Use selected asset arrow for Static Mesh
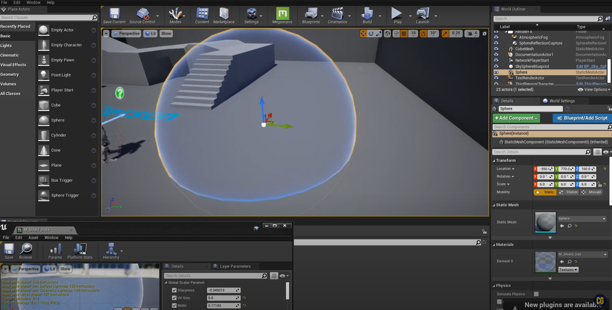The height and width of the screenshot is (310, 612). [x=562, y=226]
